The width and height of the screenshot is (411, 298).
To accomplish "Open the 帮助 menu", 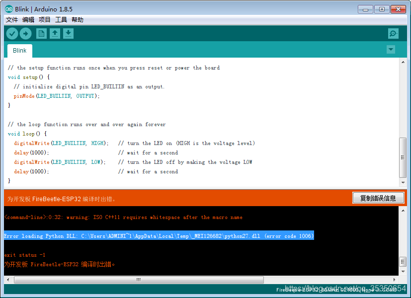I will coord(78,20).
